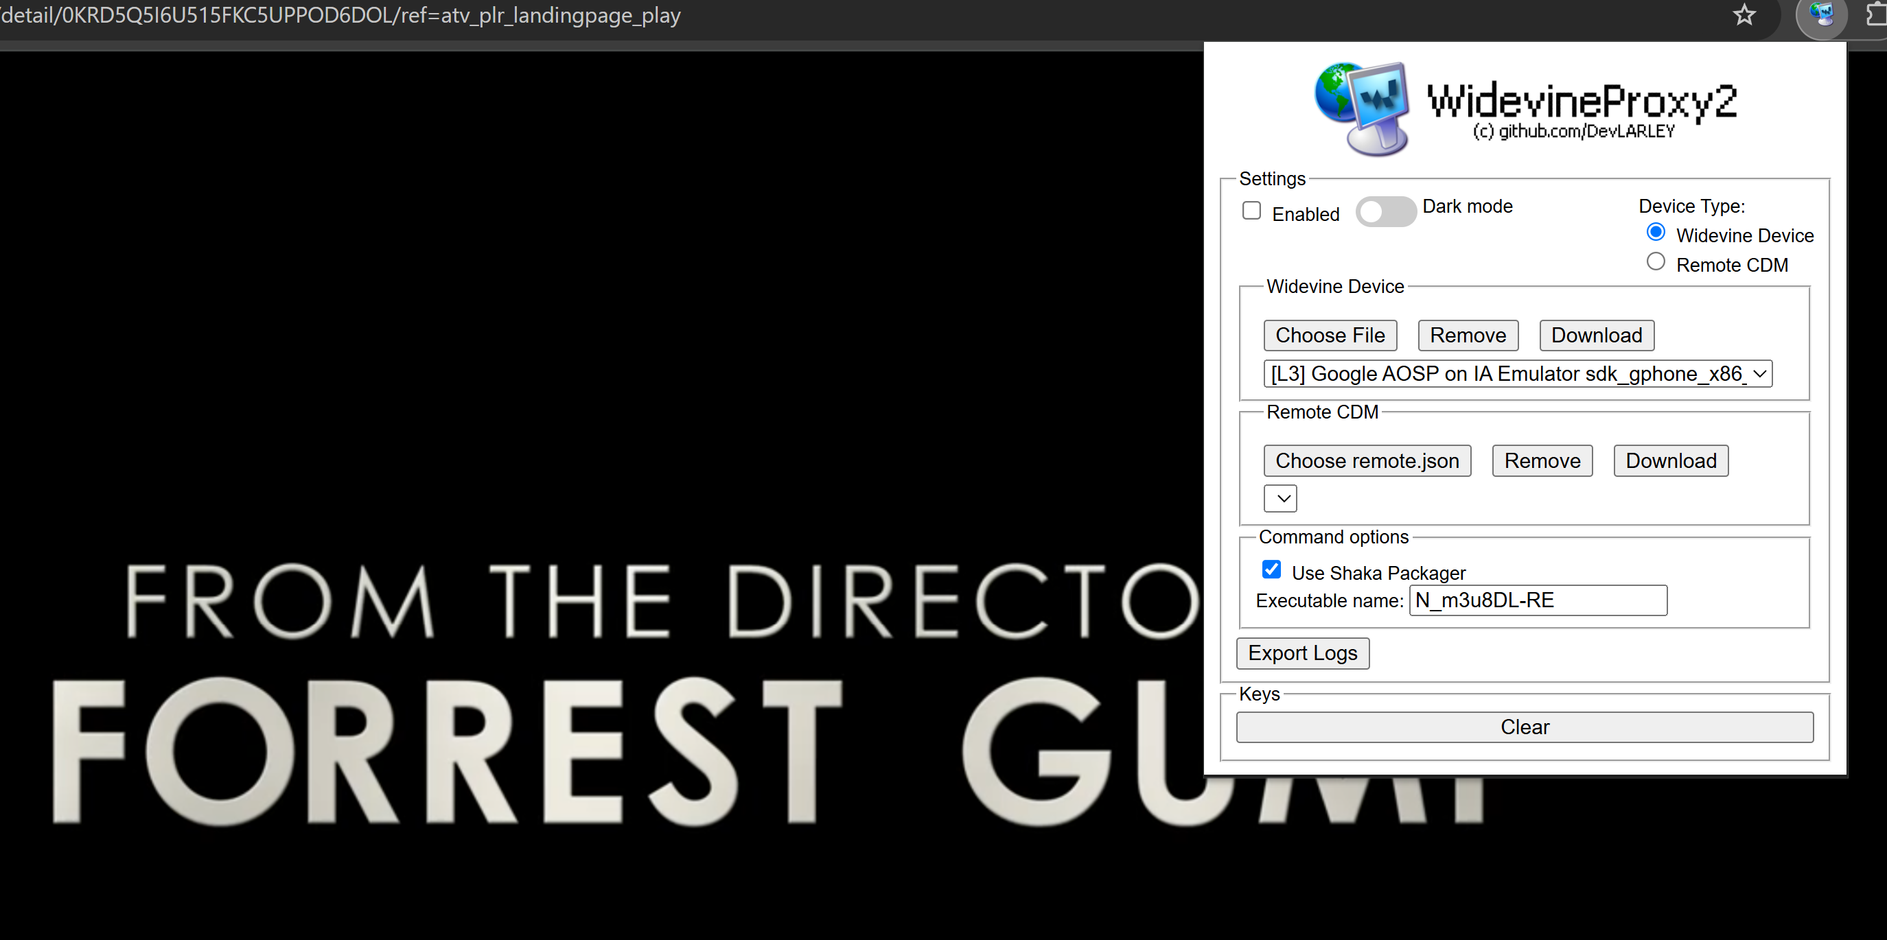Viewport: 1887px width, 940px height.
Task: Click the Executable name text field
Action: tap(1537, 600)
